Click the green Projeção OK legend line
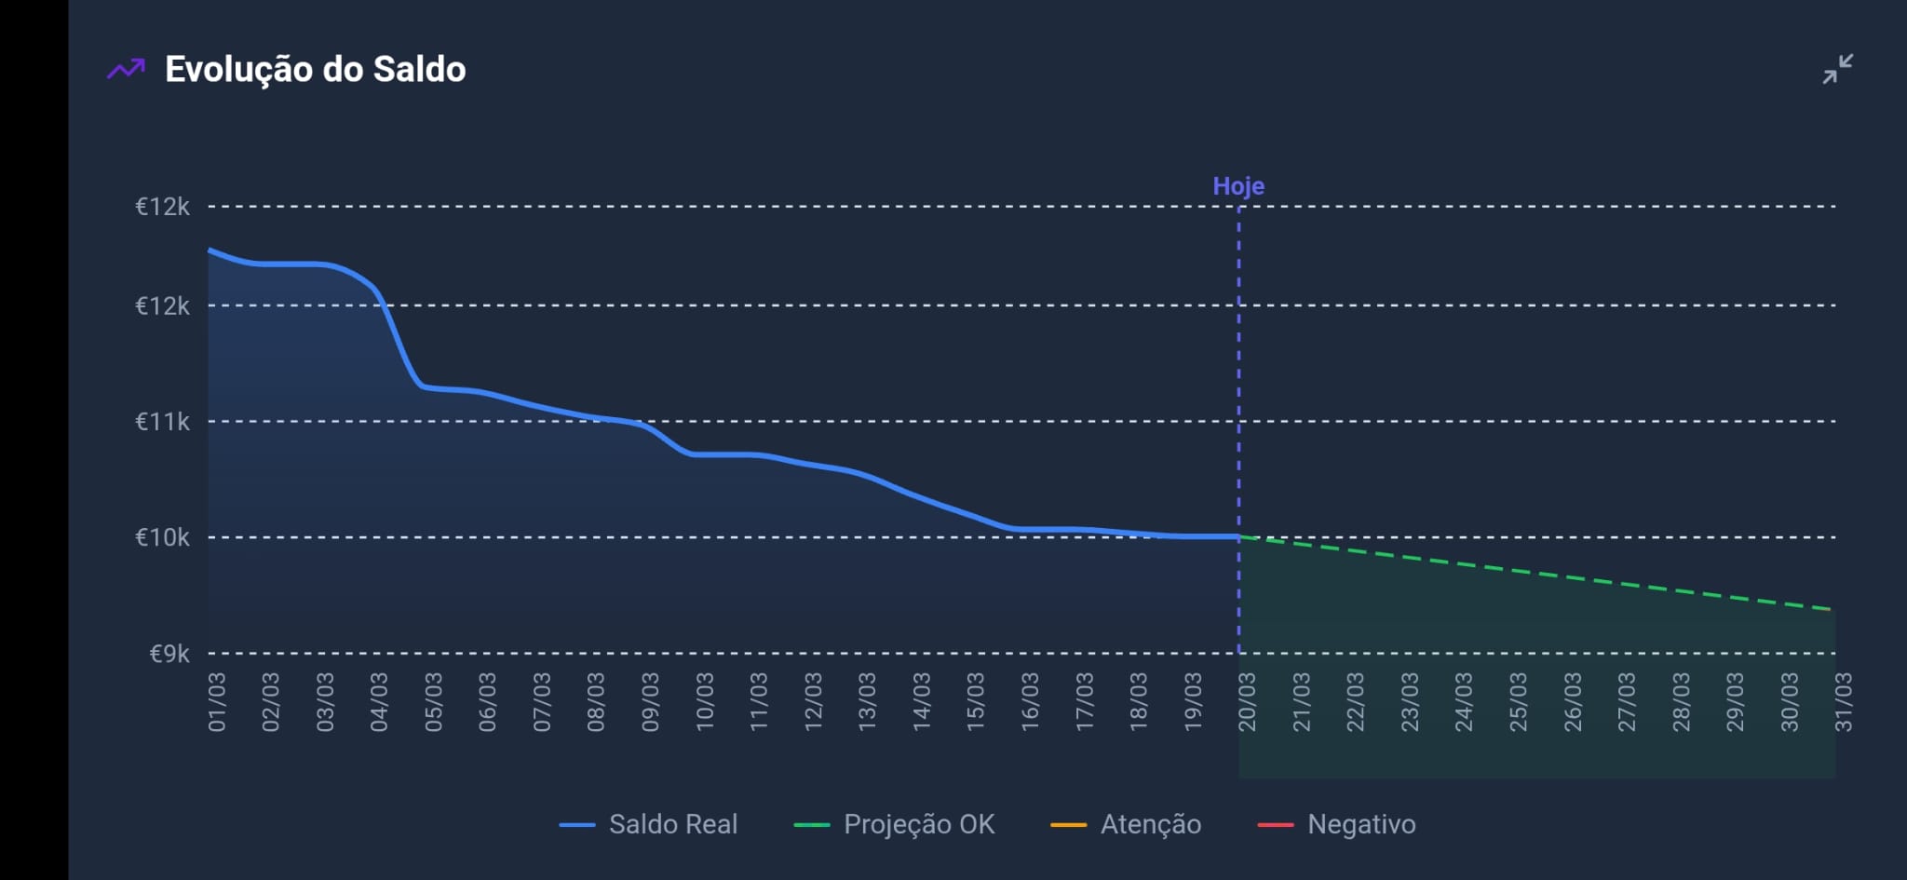This screenshot has height=880, width=1907. click(x=812, y=825)
